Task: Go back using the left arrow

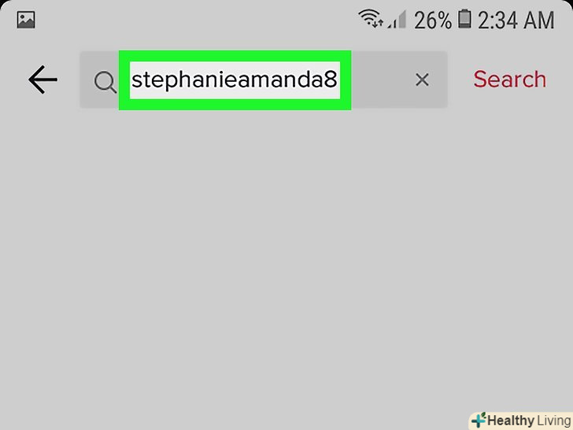Action: pos(43,80)
